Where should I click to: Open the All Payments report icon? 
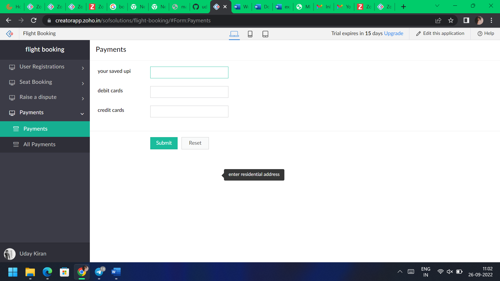16,144
